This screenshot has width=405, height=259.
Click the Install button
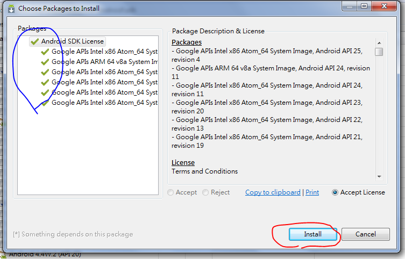[313, 234]
